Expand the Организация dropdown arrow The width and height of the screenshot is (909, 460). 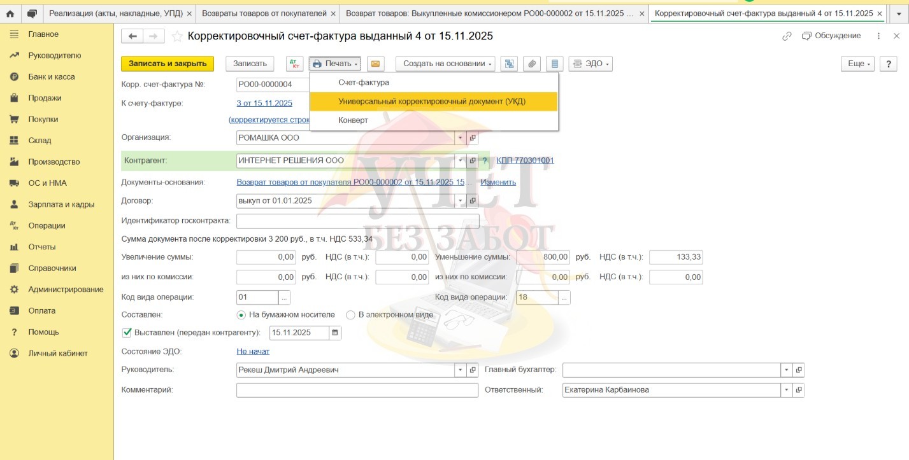click(460, 137)
